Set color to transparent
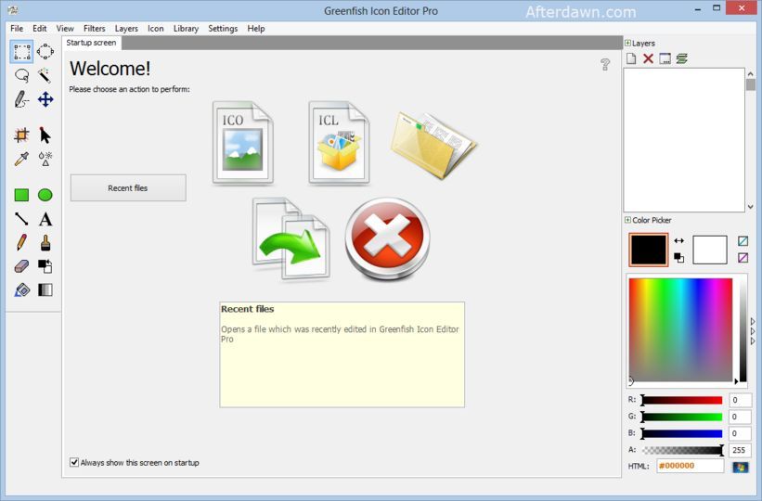The height and width of the screenshot is (501, 762). pyautogui.click(x=743, y=240)
